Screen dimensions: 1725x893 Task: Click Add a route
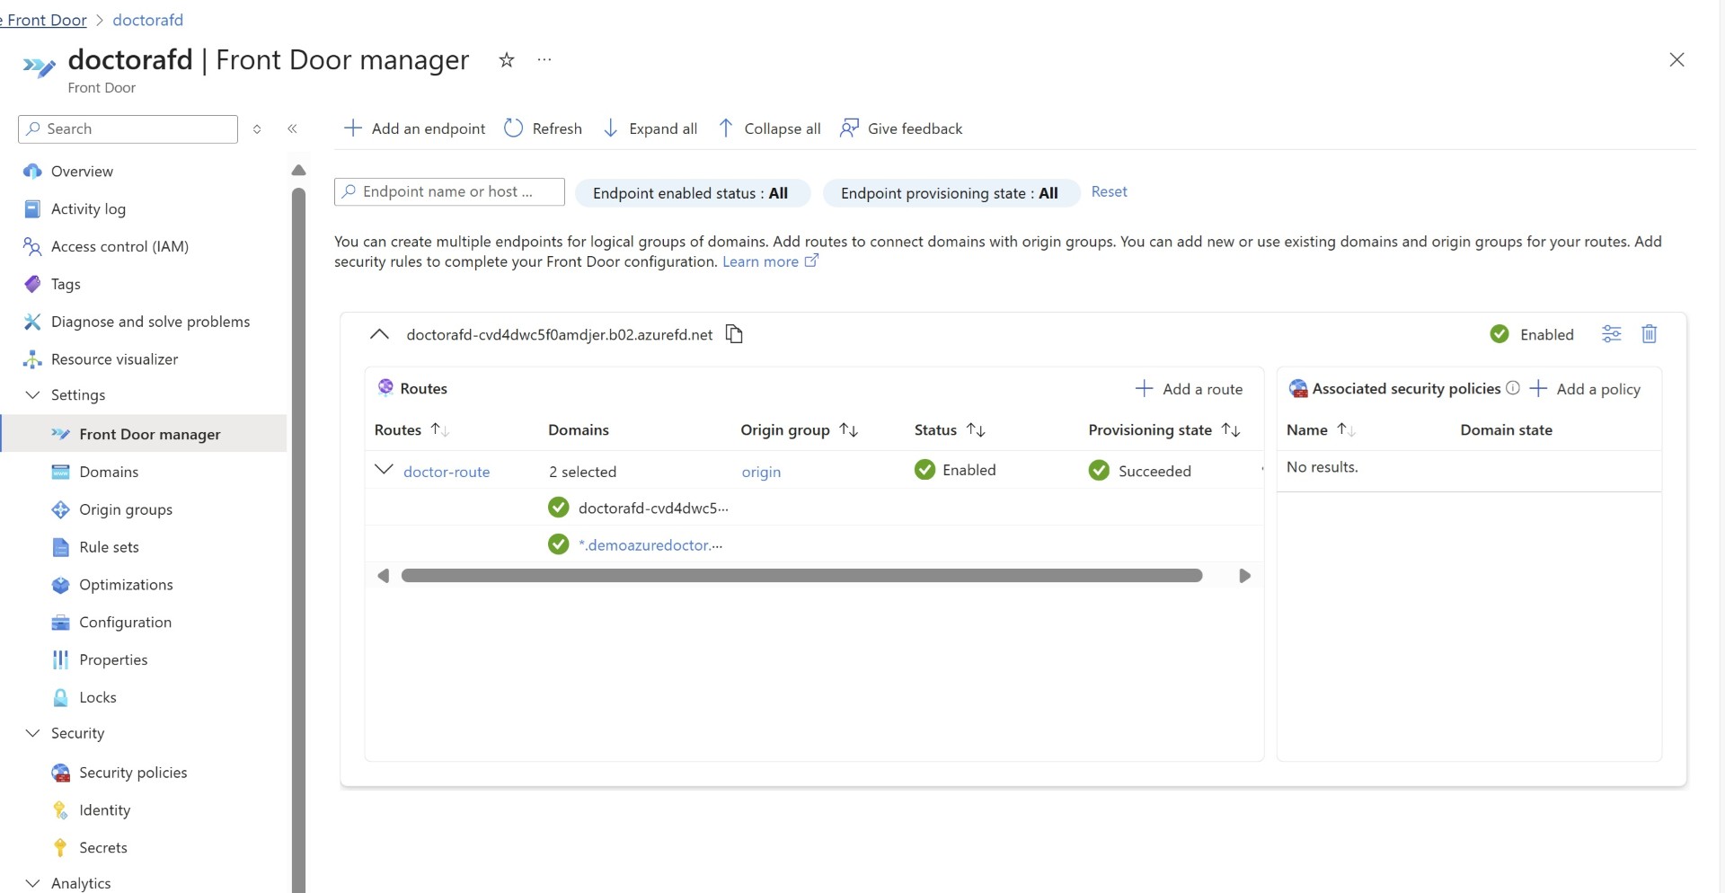coord(1189,389)
